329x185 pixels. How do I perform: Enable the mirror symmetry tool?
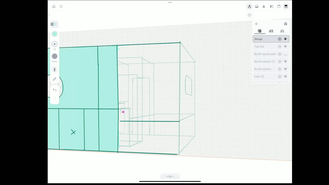point(271,6)
